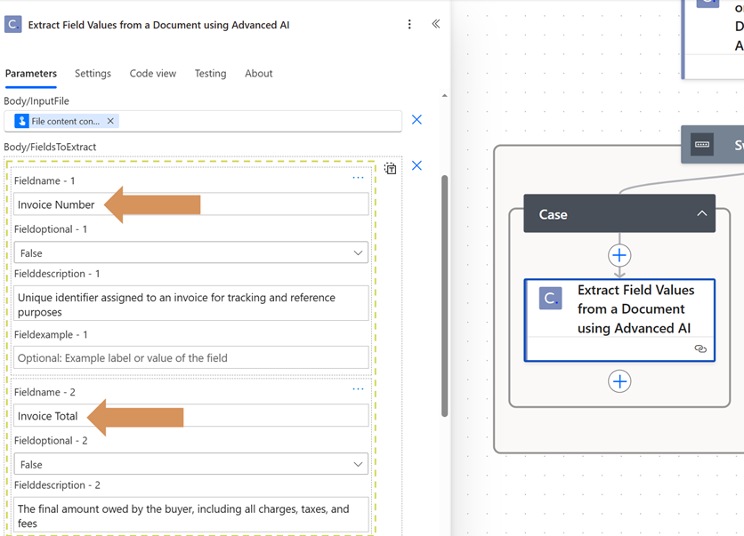Viewport: 744px width, 536px height.
Task: Open the three-dot action options menu
Action: (x=409, y=25)
